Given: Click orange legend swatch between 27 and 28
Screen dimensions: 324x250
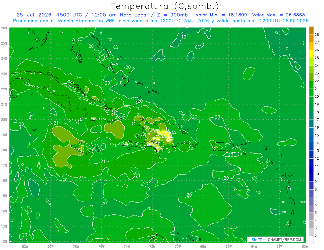Looking at the screenshot, I should click(311, 38).
